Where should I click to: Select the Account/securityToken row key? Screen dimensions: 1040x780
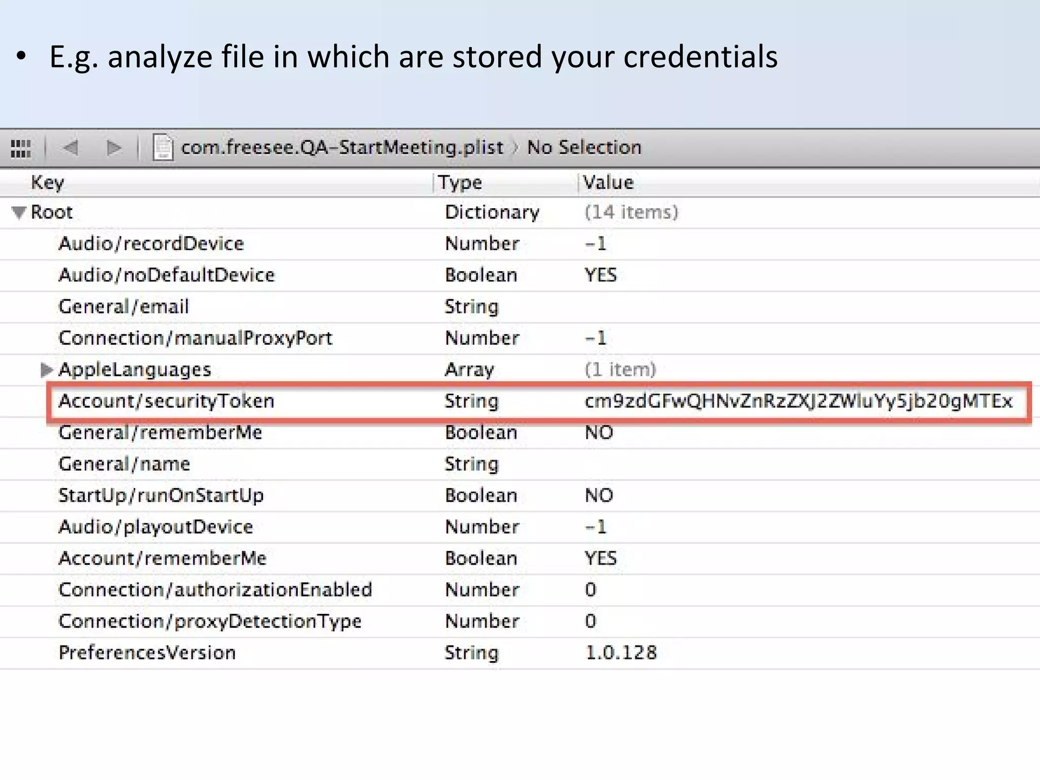(167, 401)
